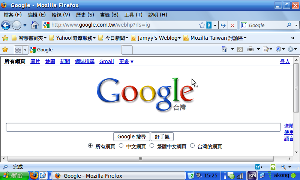
Task: Reload the page with the blue arrows button
Action: tap(223, 25)
